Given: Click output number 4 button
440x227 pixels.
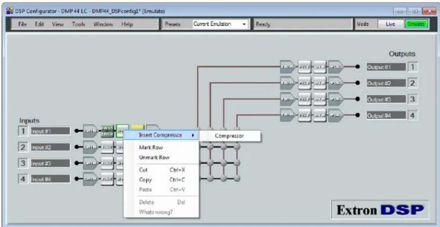Looking at the screenshot, I should (x=413, y=115).
